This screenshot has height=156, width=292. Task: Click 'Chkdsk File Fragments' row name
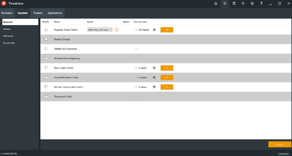(65, 49)
